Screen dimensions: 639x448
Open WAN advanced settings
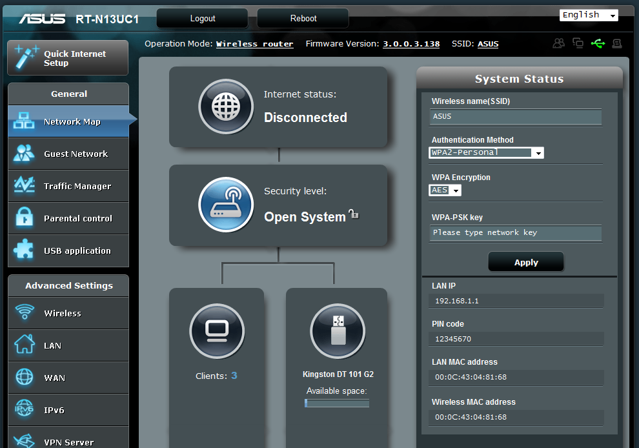coord(68,378)
